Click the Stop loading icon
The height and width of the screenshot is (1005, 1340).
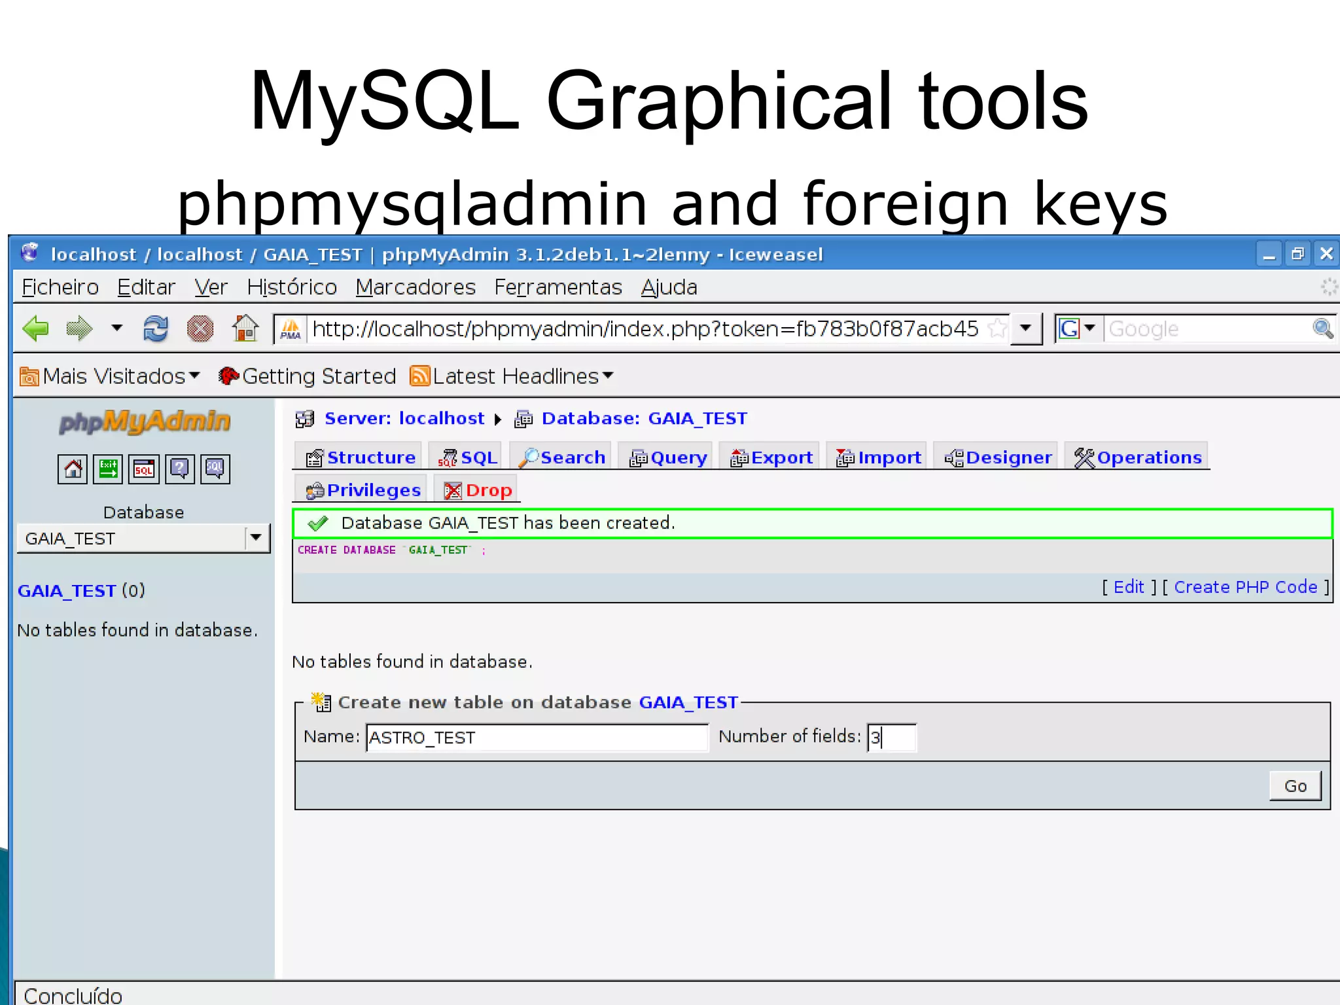[200, 328]
